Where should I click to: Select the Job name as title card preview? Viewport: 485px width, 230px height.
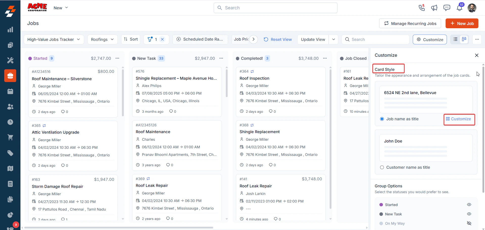click(426, 99)
